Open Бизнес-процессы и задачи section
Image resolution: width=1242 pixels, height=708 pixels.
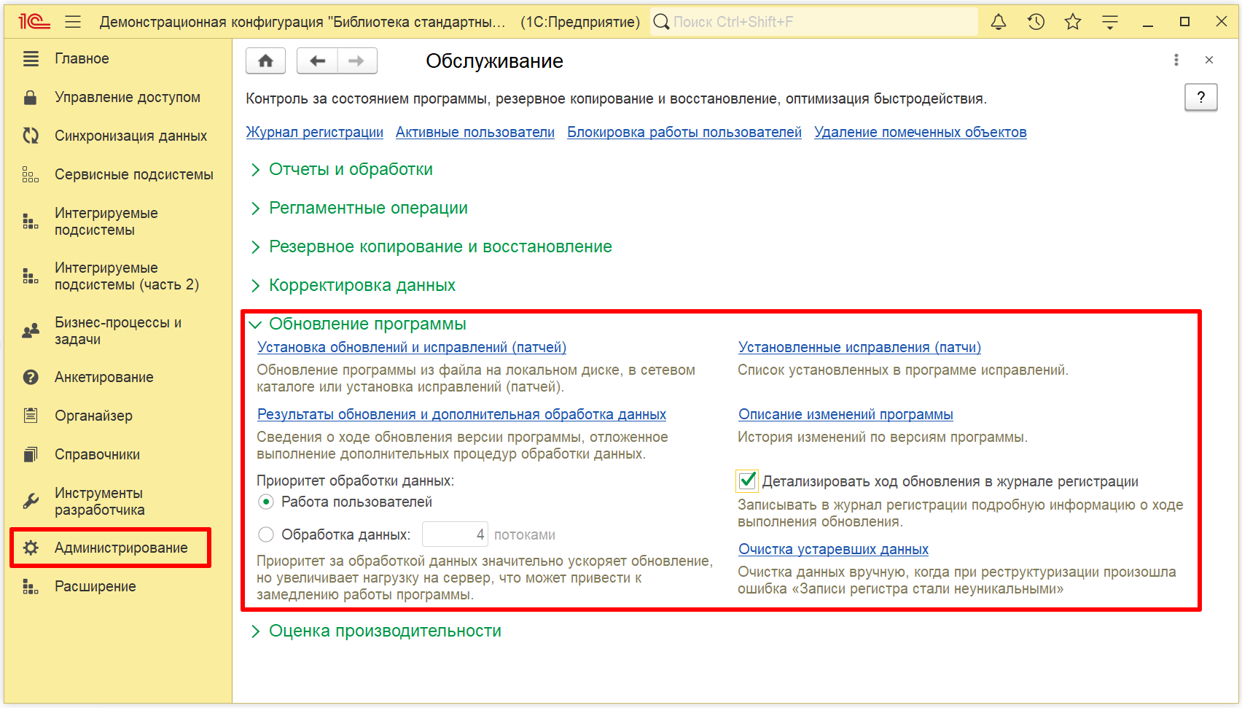(x=118, y=330)
